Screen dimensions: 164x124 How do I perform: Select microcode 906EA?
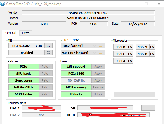click(120, 61)
